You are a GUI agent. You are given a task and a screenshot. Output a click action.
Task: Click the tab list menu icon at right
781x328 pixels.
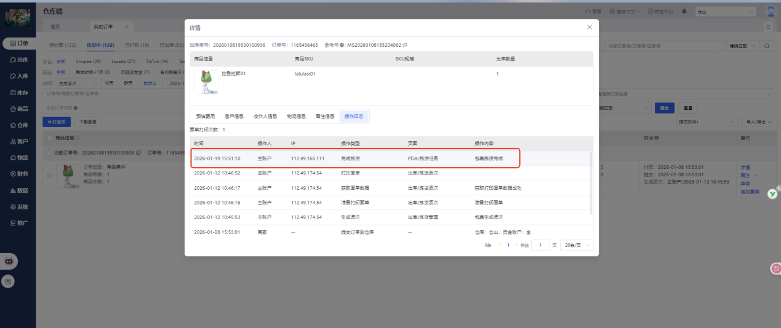(768, 26)
